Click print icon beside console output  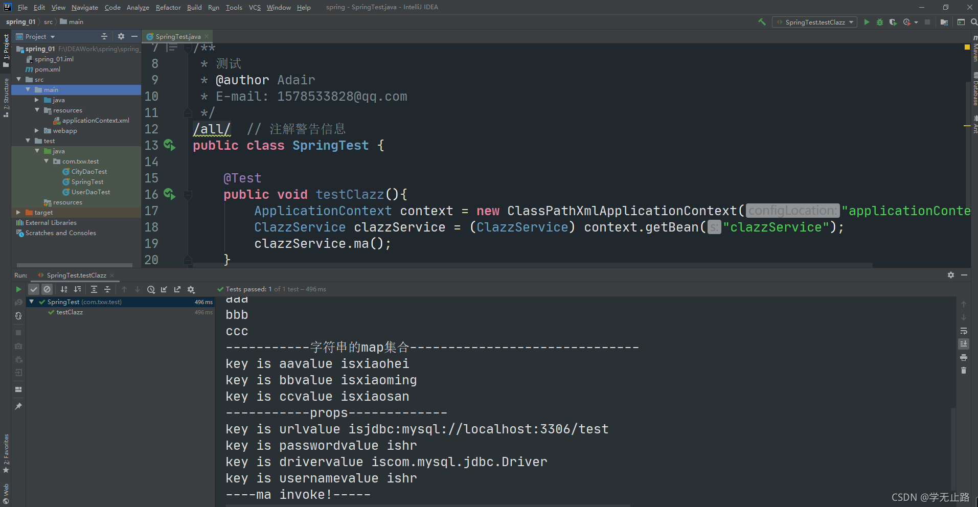coord(964,357)
